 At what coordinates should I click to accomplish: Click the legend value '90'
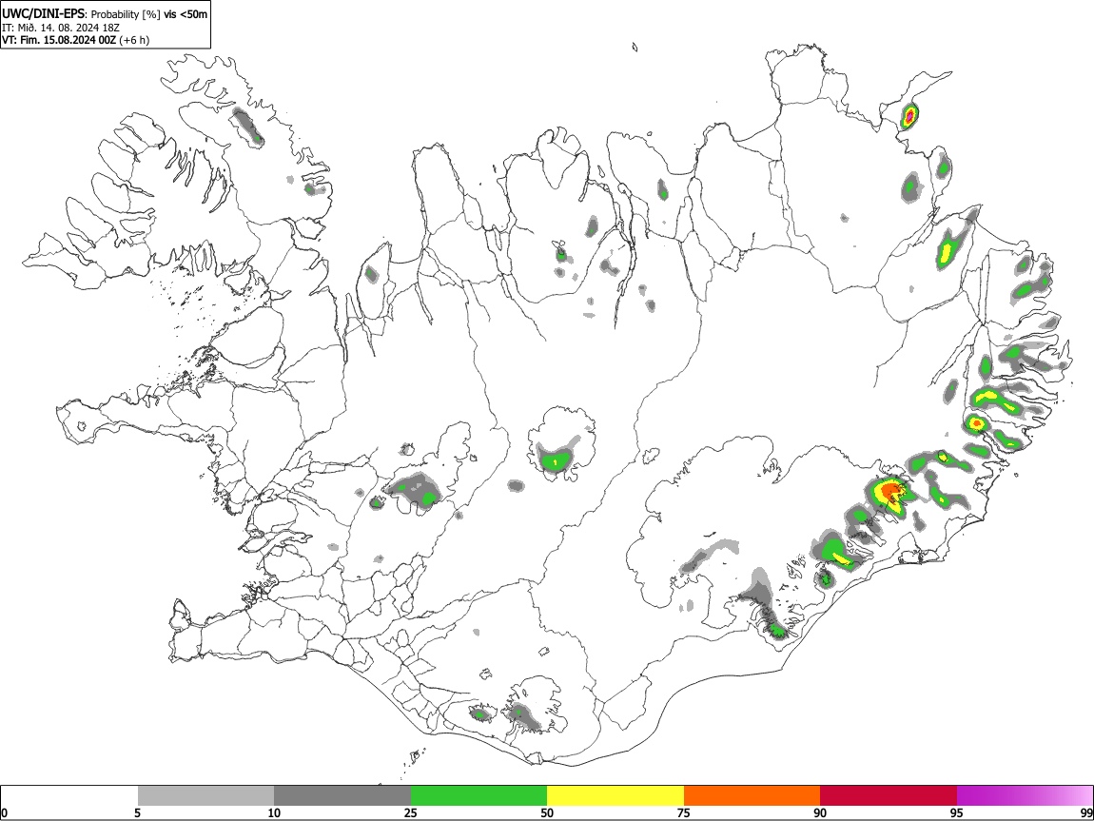pyautogui.click(x=820, y=813)
